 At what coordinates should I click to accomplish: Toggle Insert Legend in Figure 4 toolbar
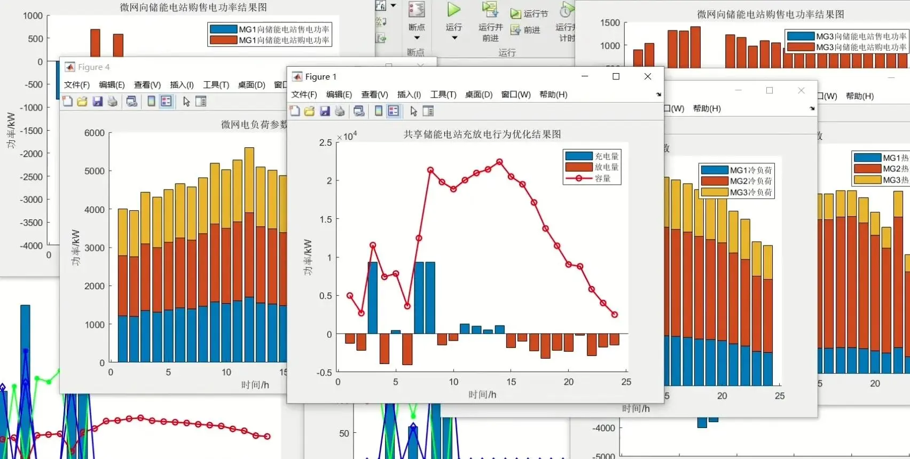point(166,101)
